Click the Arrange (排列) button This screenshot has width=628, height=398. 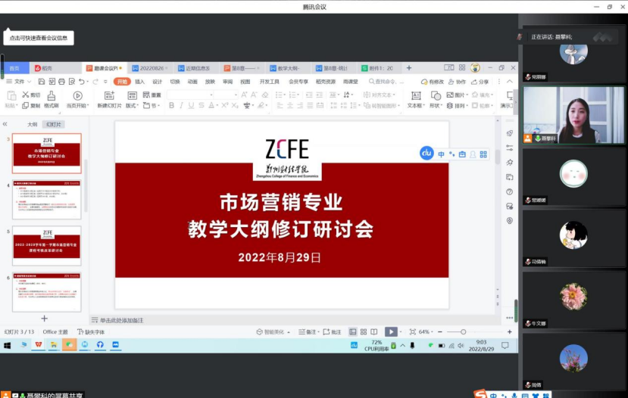tap(457, 106)
